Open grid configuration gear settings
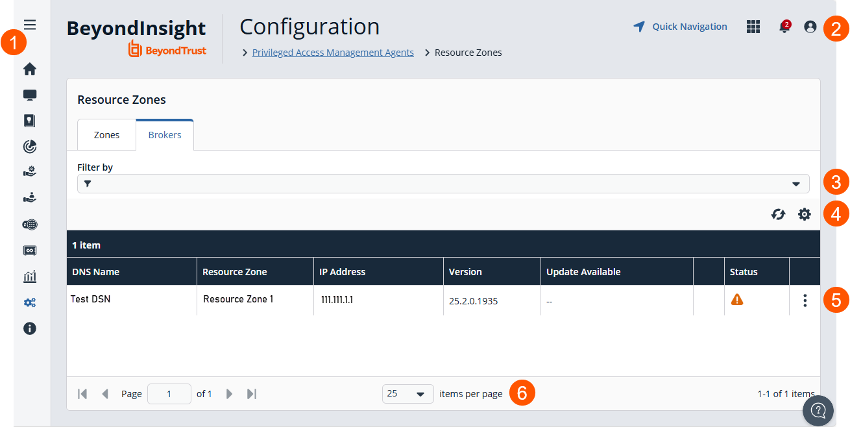This screenshot has height=427, width=850. pyautogui.click(x=805, y=214)
